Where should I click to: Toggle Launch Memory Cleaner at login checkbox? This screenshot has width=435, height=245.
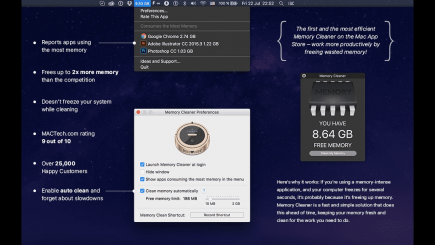(142, 164)
